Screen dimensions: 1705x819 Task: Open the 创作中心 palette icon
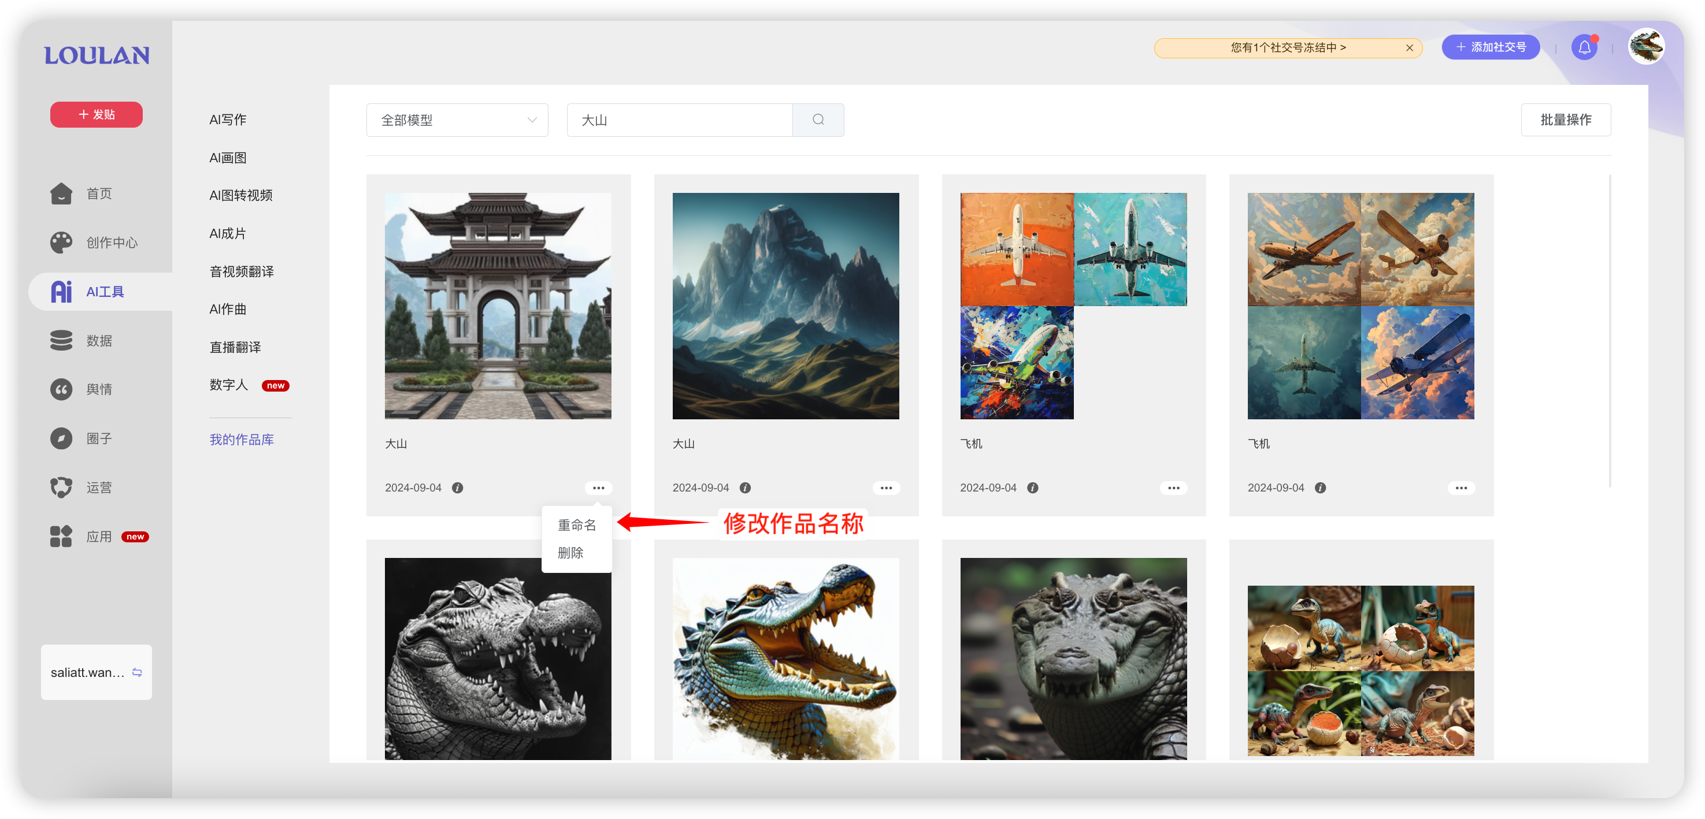(x=62, y=243)
